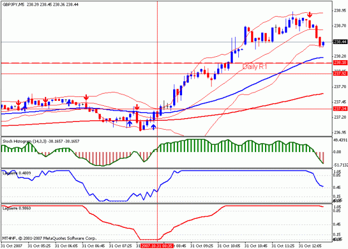
Task: Click 238.70 on the price scale
Action: [x=340, y=26]
